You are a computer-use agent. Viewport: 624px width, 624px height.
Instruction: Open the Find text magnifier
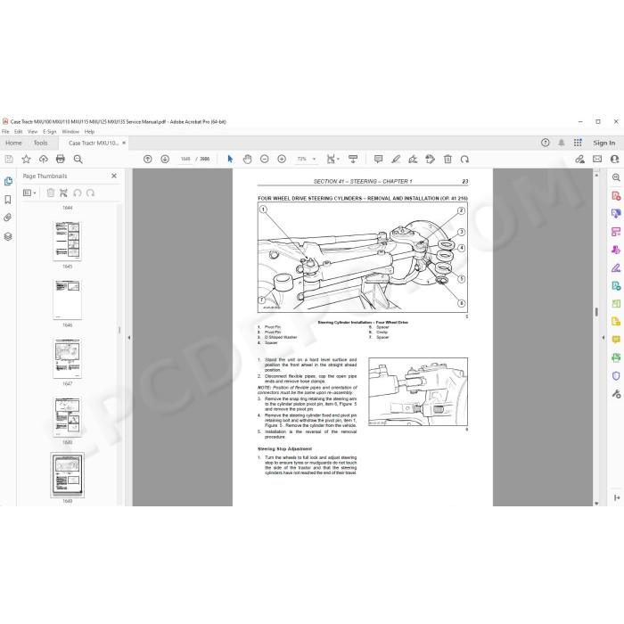pos(78,160)
